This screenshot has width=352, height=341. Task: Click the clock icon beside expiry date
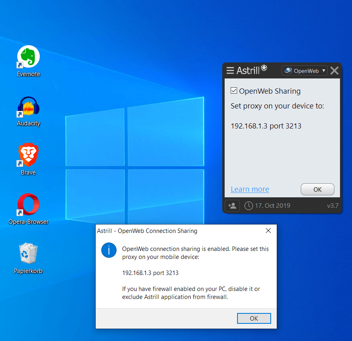coord(249,206)
